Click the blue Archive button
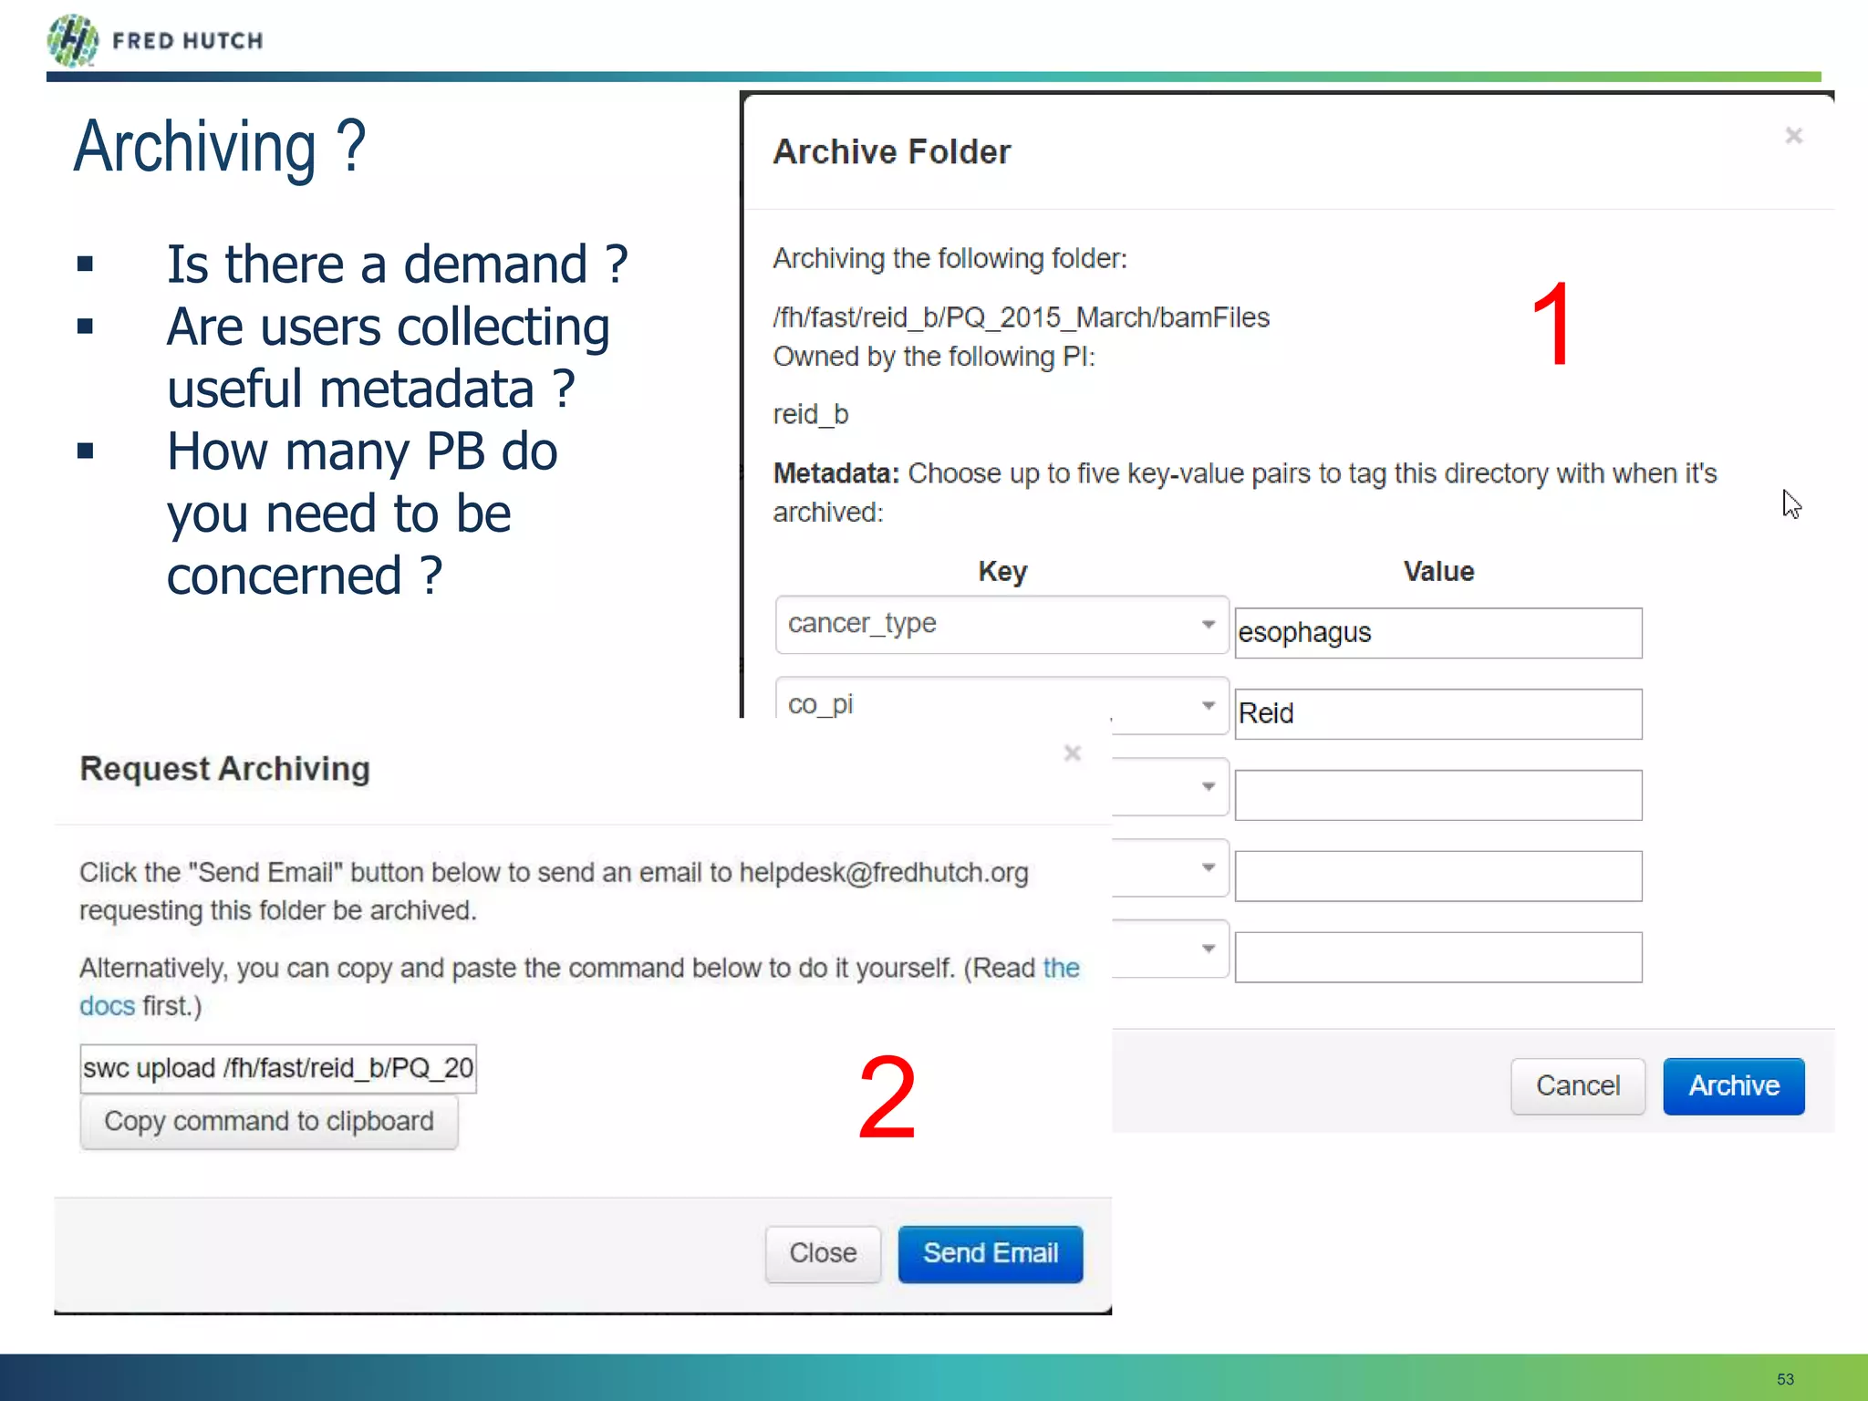Image resolution: width=1868 pixels, height=1401 pixels. pos(1734,1085)
